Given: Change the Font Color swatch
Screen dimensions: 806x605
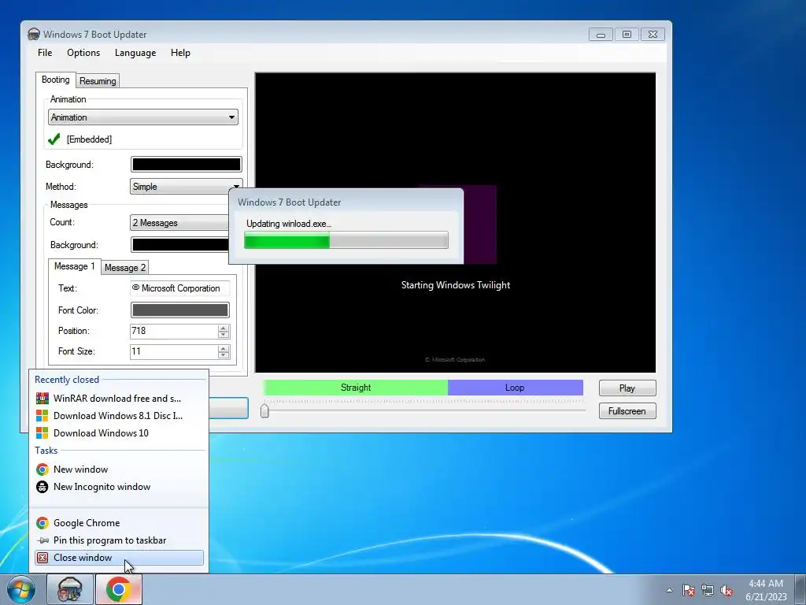Looking at the screenshot, I should click(x=180, y=310).
